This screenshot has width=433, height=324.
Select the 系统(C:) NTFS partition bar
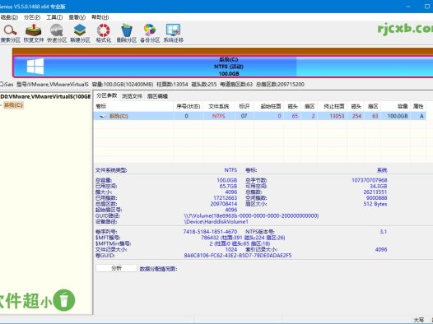point(222,67)
